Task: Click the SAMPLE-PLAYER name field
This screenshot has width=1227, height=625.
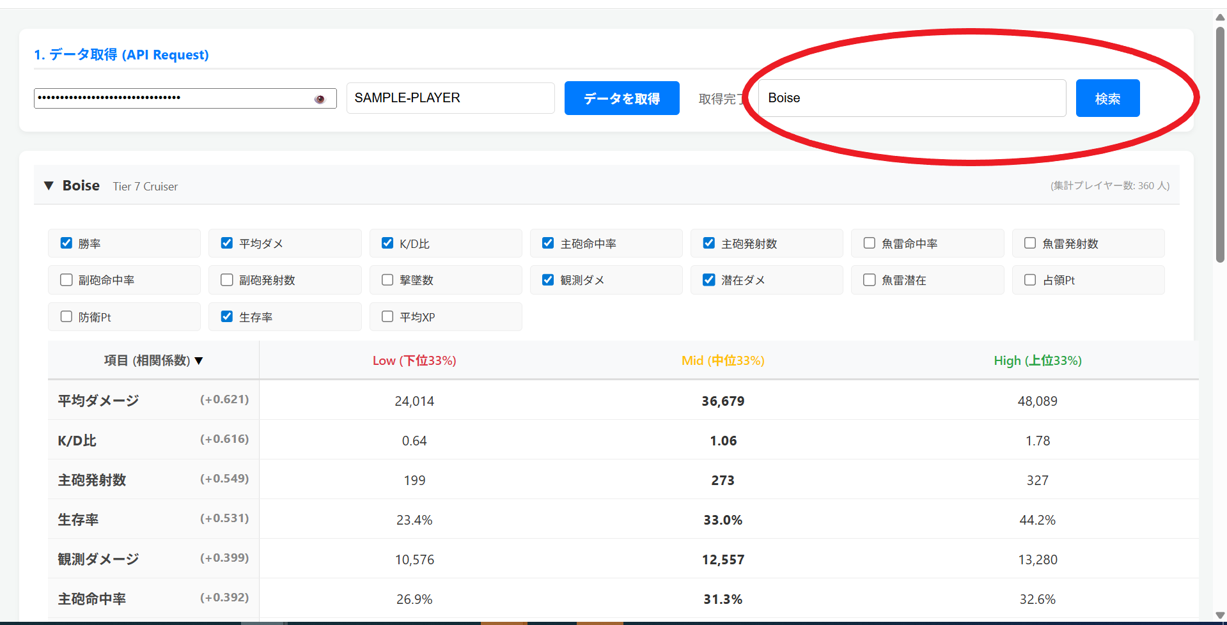Action: pyautogui.click(x=450, y=98)
